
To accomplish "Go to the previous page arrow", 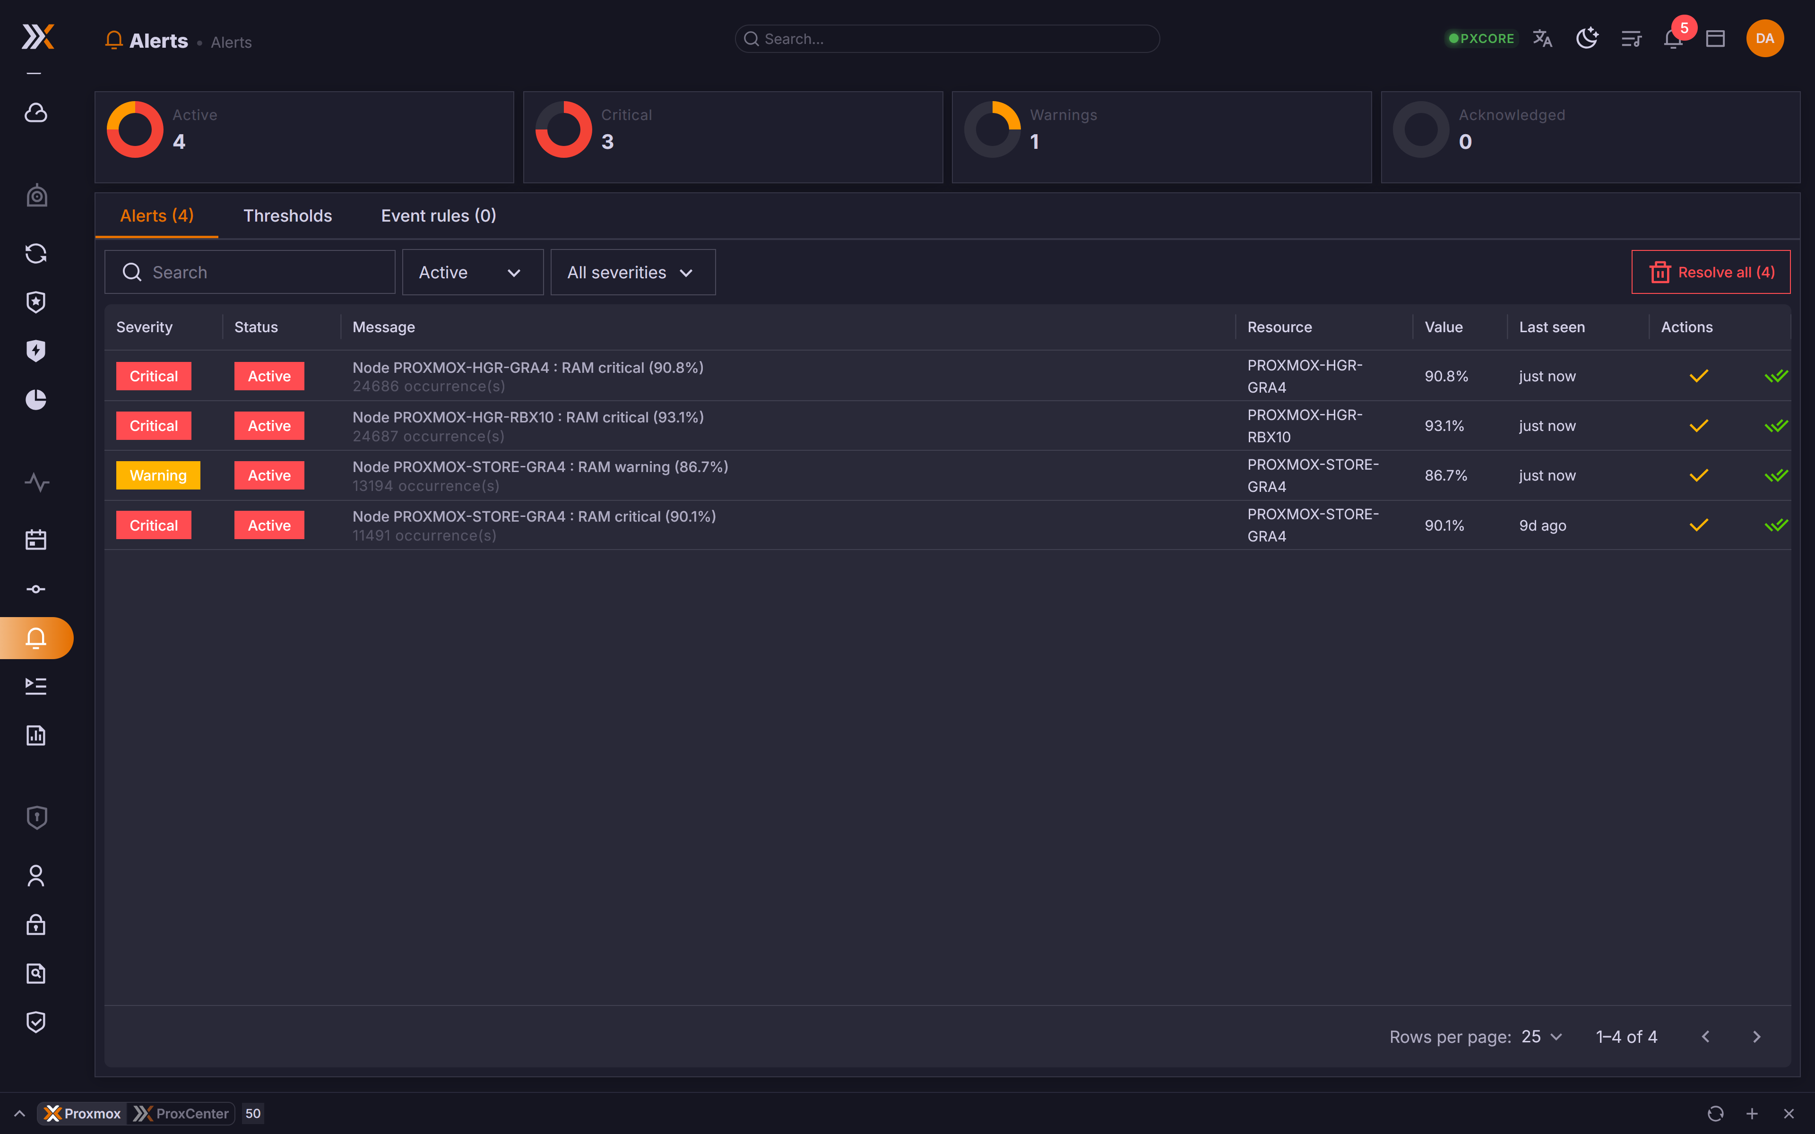I will pyautogui.click(x=1705, y=1037).
